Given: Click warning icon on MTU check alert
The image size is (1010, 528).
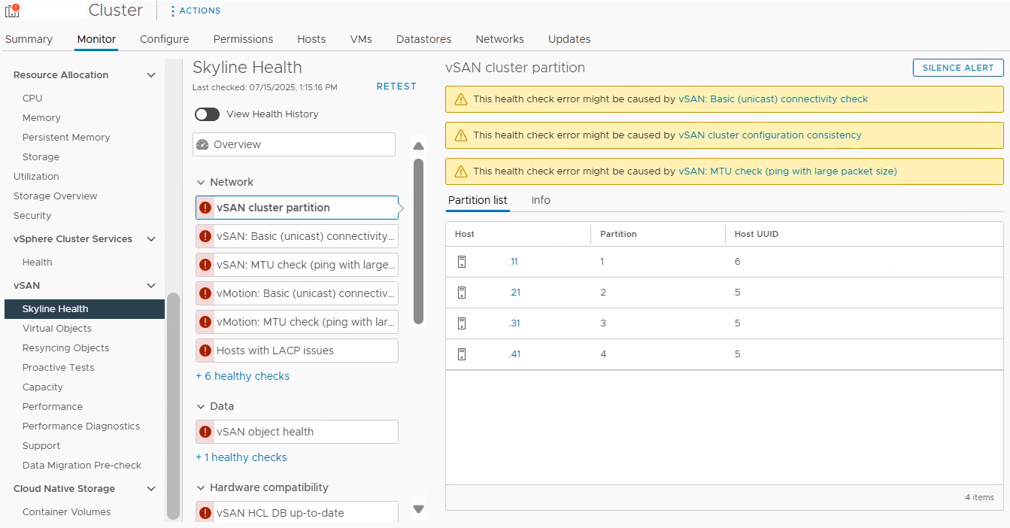Looking at the screenshot, I should [x=460, y=171].
